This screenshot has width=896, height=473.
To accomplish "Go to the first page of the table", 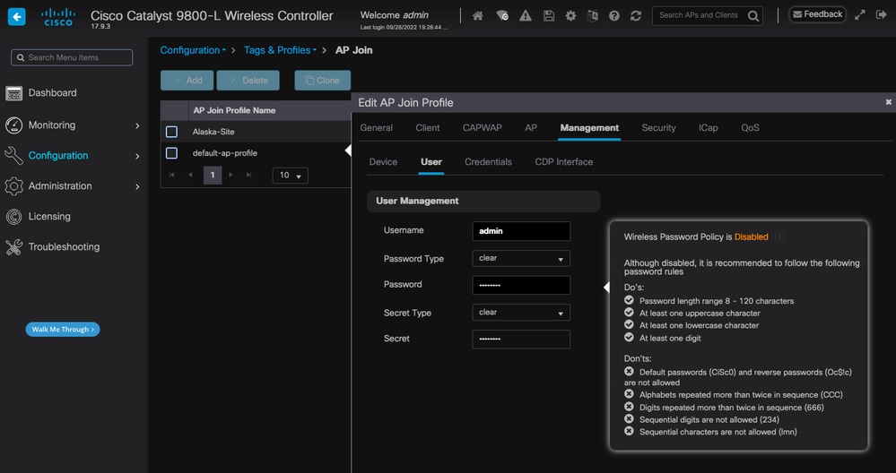I will pyautogui.click(x=171, y=175).
